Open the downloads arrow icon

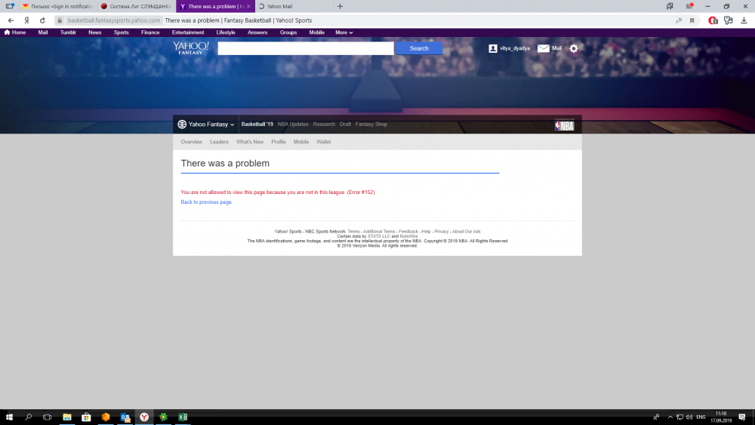pyautogui.click(x=744, y=20)
